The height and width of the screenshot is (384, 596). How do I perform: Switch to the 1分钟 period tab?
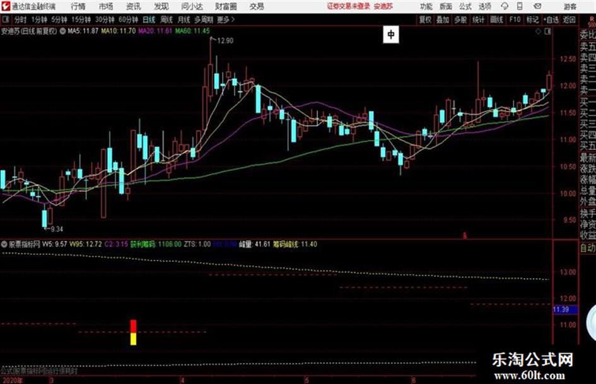pyautogui.click(x=39, y=20)
